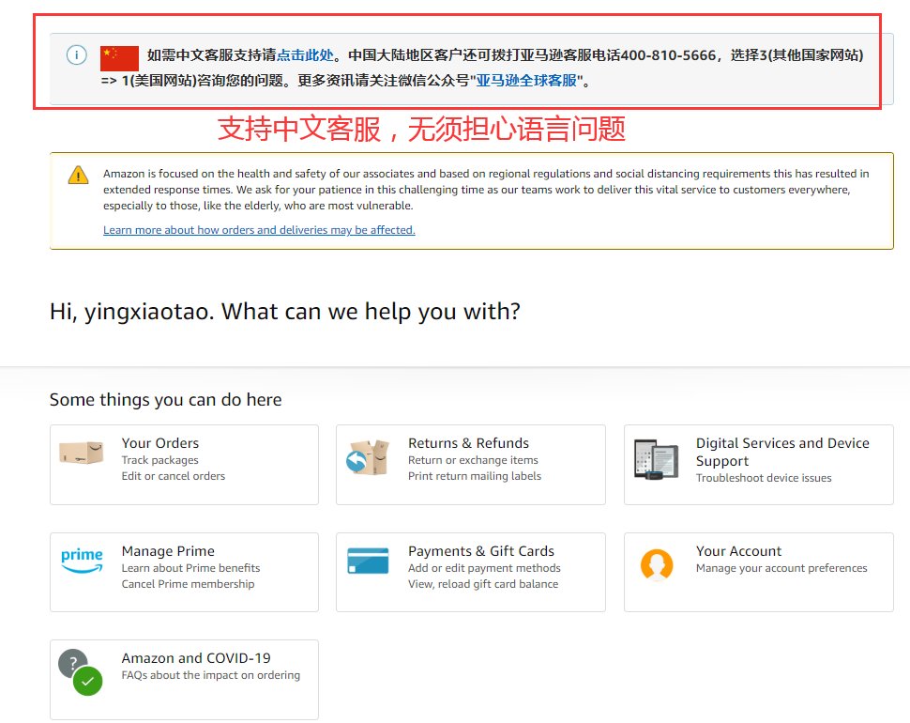
Task: Select Troubleshoot device issues
Action: coord(764,478)
